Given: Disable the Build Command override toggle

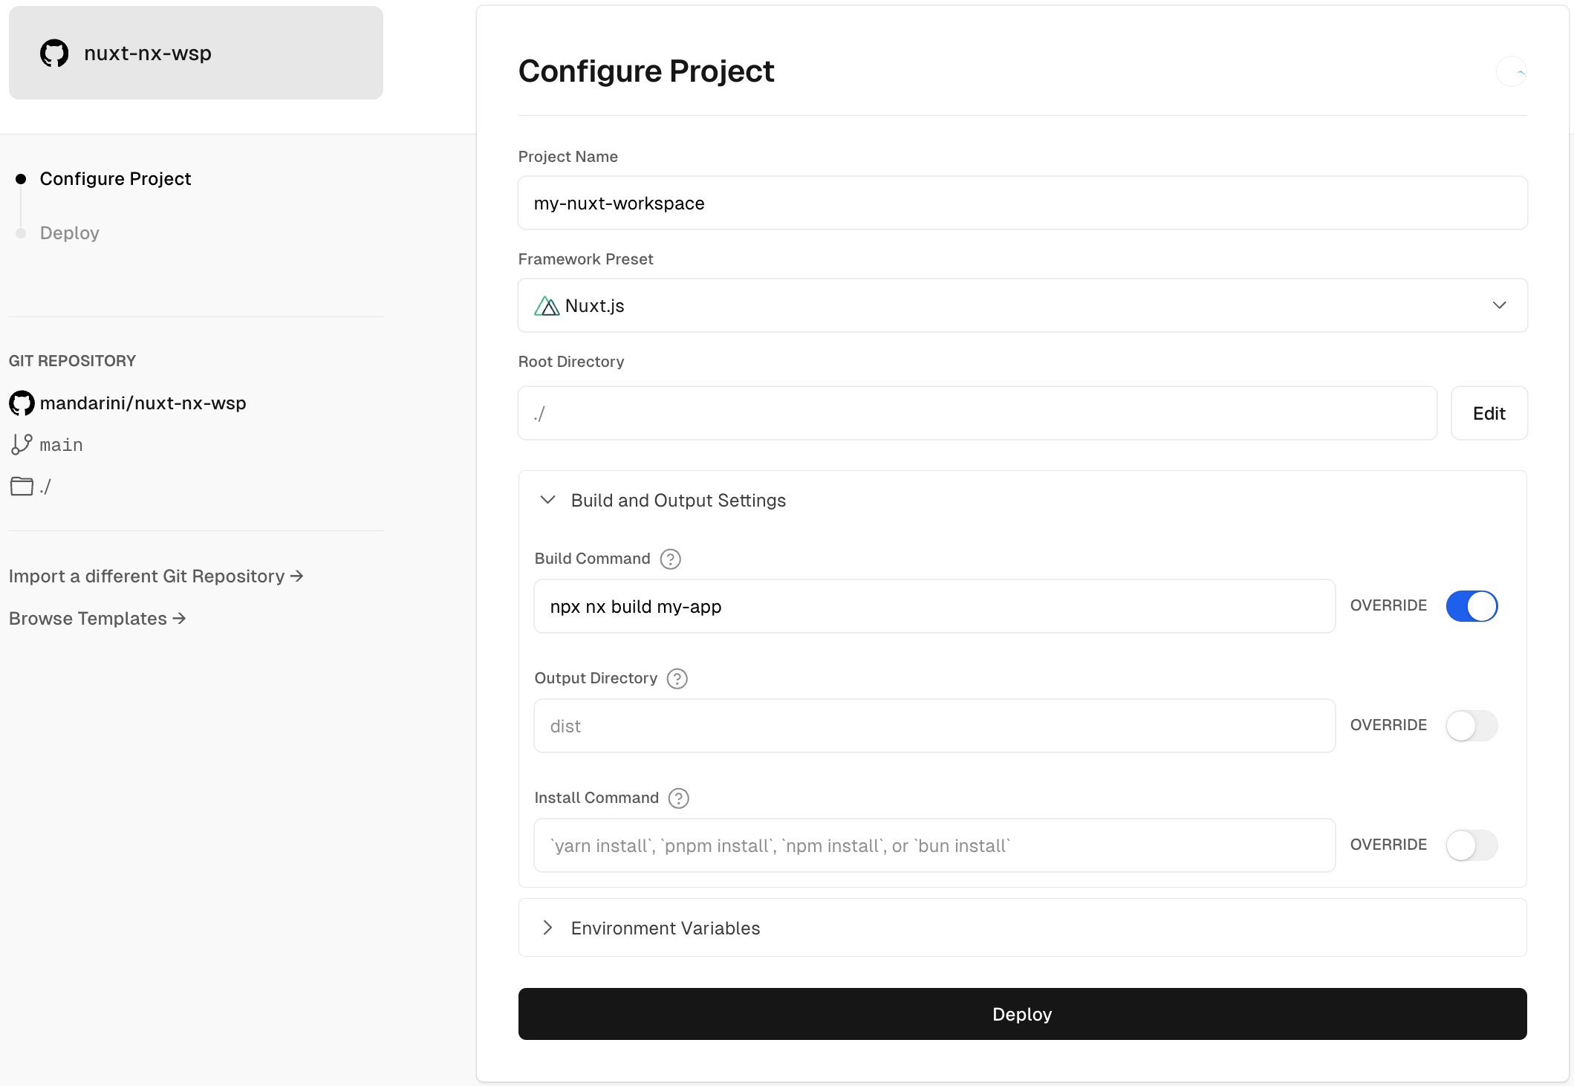Looking at the screenshot, I should tap(1472, 606).
